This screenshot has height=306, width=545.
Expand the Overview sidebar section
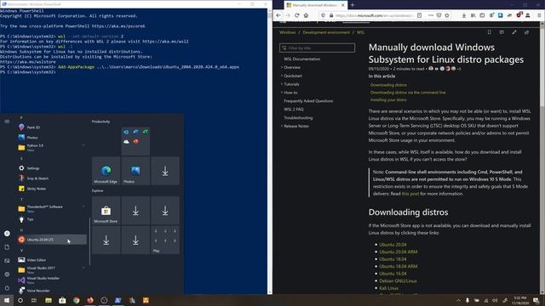click(292, 67)
